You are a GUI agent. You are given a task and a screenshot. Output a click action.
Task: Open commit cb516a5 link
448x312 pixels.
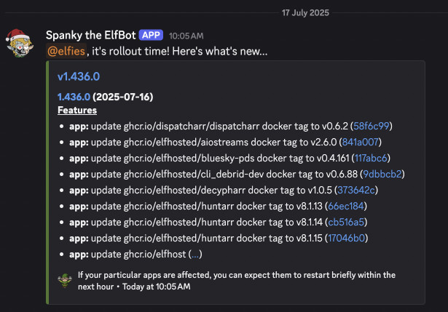coord(346,222)
